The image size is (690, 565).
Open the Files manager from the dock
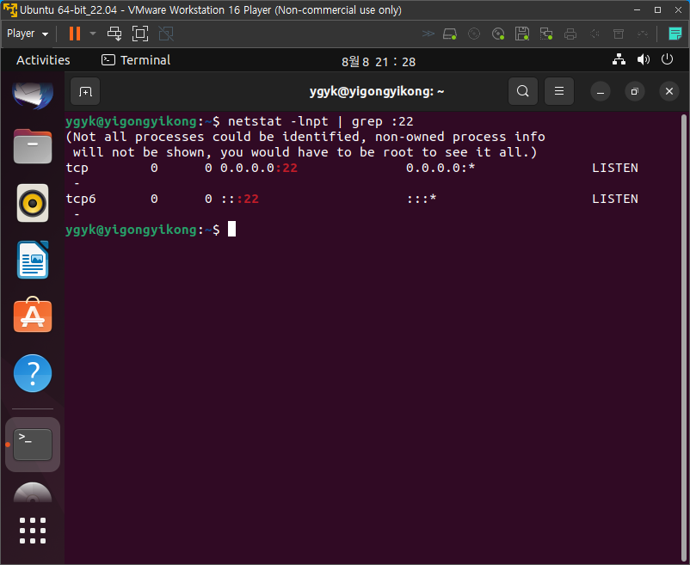[x=33, y=146]
